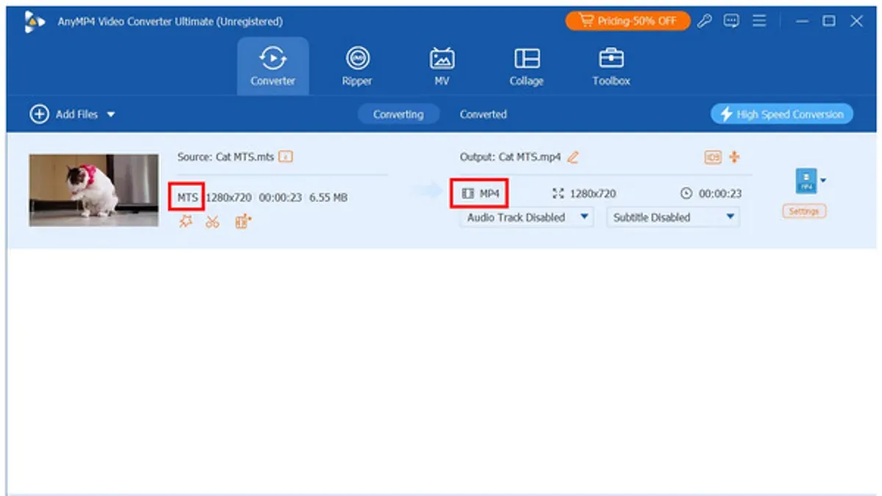Click the source info icon beside Cat MTS.mts
The width and height of the screenshot is (882, 496).
286,157
